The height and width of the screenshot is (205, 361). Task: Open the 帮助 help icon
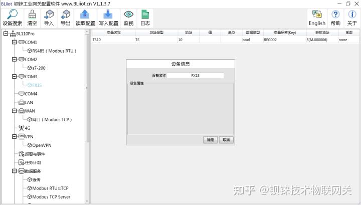(x=335, y=14)
